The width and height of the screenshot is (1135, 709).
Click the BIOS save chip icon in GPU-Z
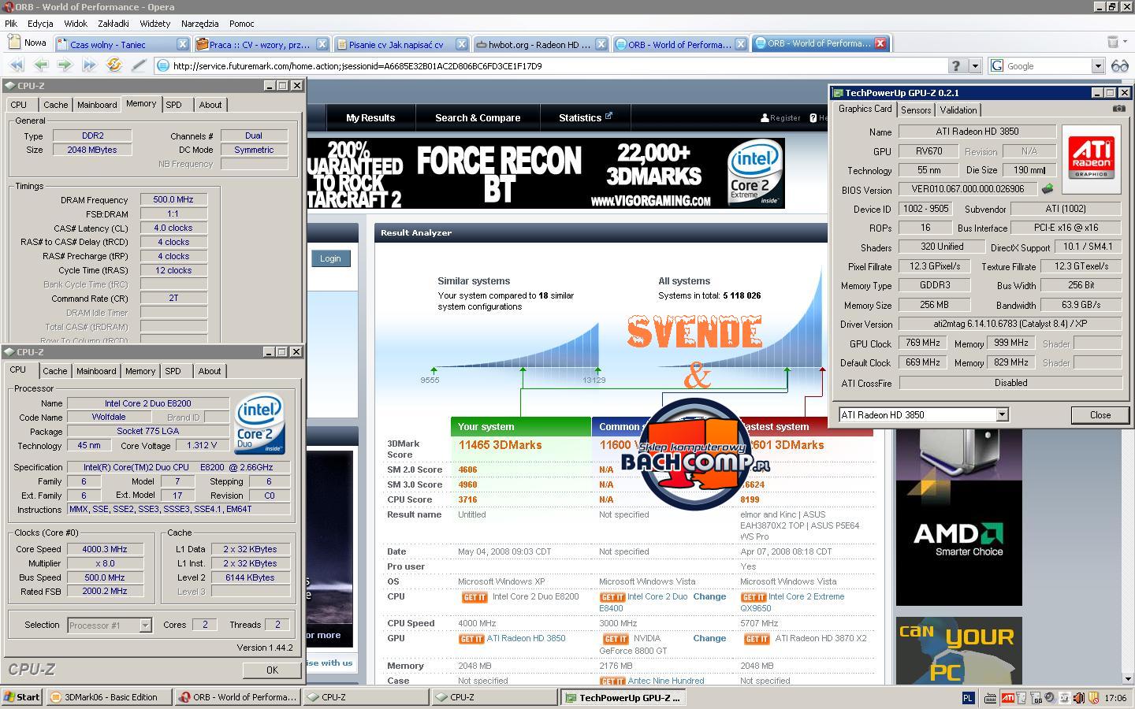pos(1048,189)
